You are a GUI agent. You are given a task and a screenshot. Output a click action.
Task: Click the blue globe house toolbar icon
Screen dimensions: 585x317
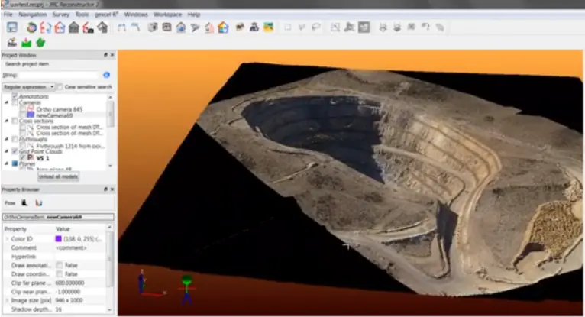(x=180, y=27)
